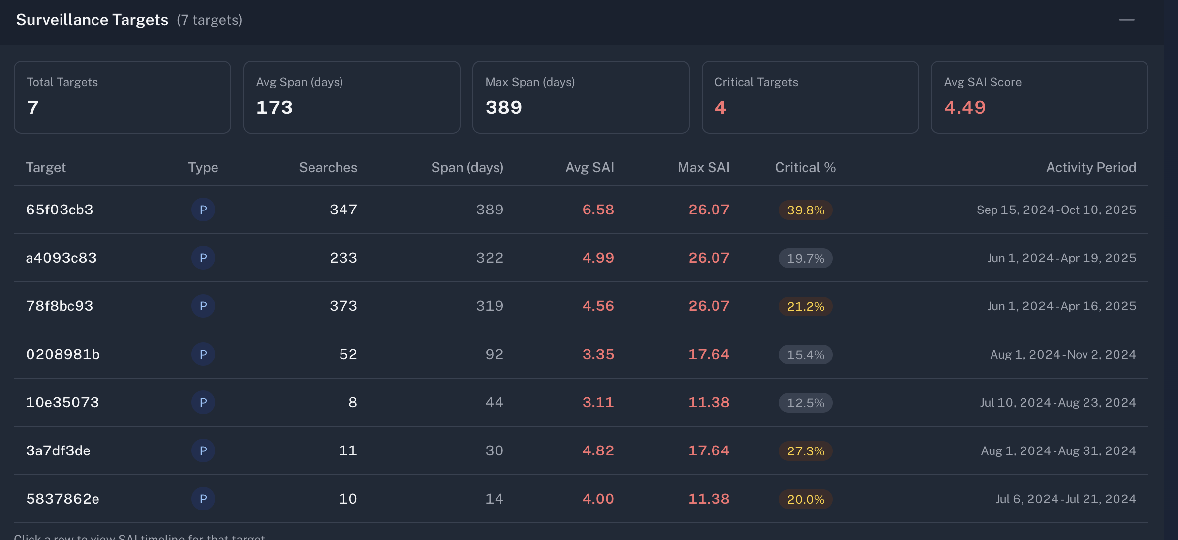
Task: Click the P type icon for 65f03cb3
Action: (203, 210)
